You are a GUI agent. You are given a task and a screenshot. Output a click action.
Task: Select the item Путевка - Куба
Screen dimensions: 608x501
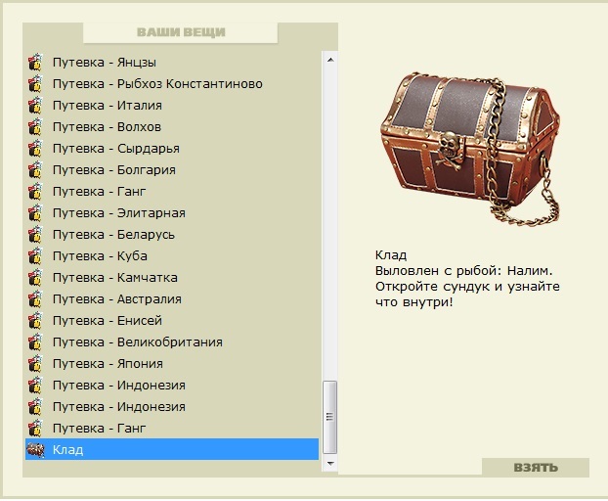[172, 256]
